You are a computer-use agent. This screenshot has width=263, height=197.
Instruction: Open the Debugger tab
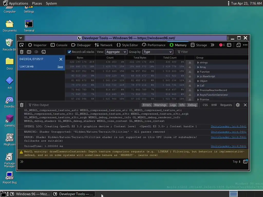click(81, 45)
